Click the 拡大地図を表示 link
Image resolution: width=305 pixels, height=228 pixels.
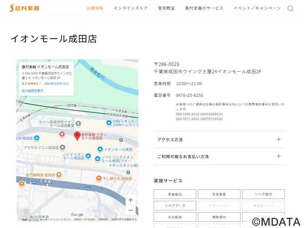pyautogui.click(x=32, y=91)
